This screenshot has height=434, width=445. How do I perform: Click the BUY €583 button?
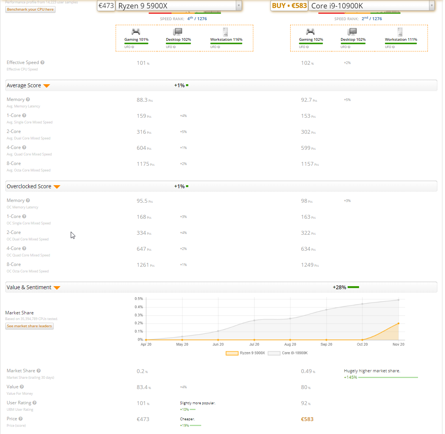(x=289, y=6)
